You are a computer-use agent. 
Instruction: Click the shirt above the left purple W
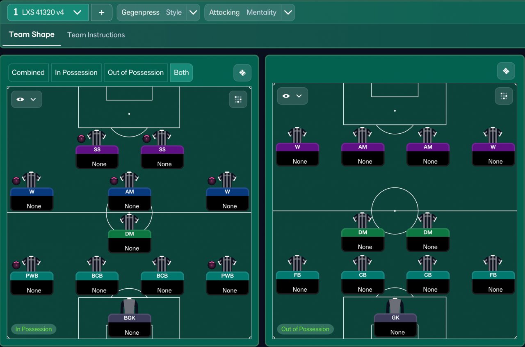[297, 135]
